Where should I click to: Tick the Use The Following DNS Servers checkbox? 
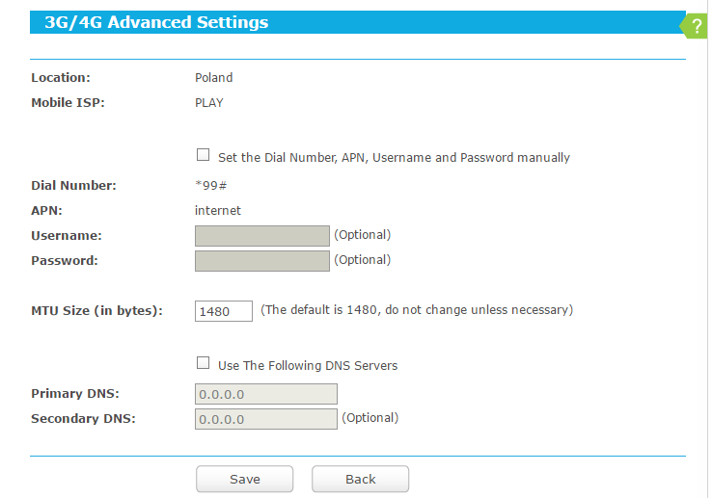pos(203,363)
